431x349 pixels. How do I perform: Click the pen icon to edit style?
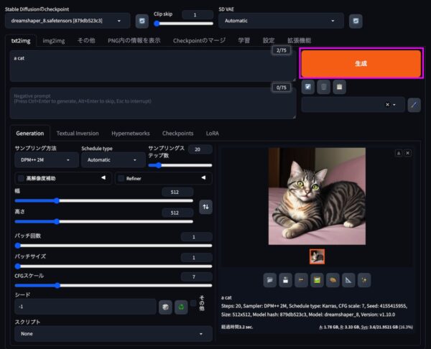coord(414,105)
